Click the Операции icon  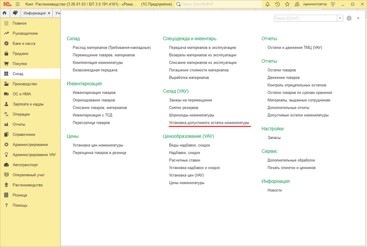[x=6, y=114]
